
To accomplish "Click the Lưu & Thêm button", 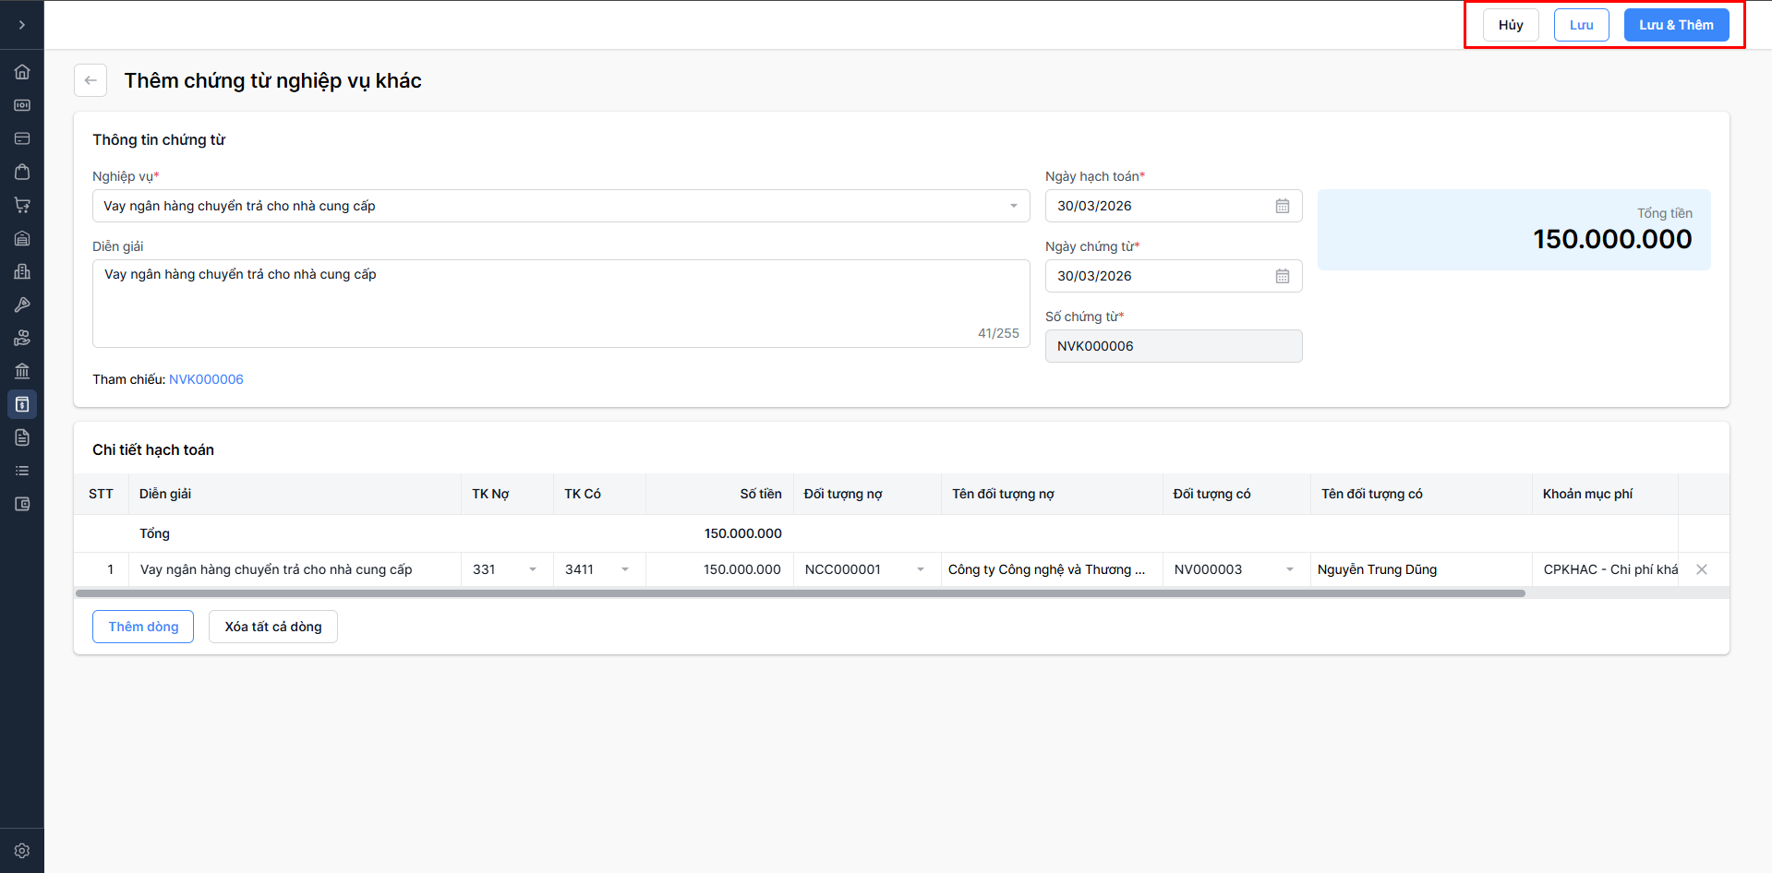I will pos(1676,25).
